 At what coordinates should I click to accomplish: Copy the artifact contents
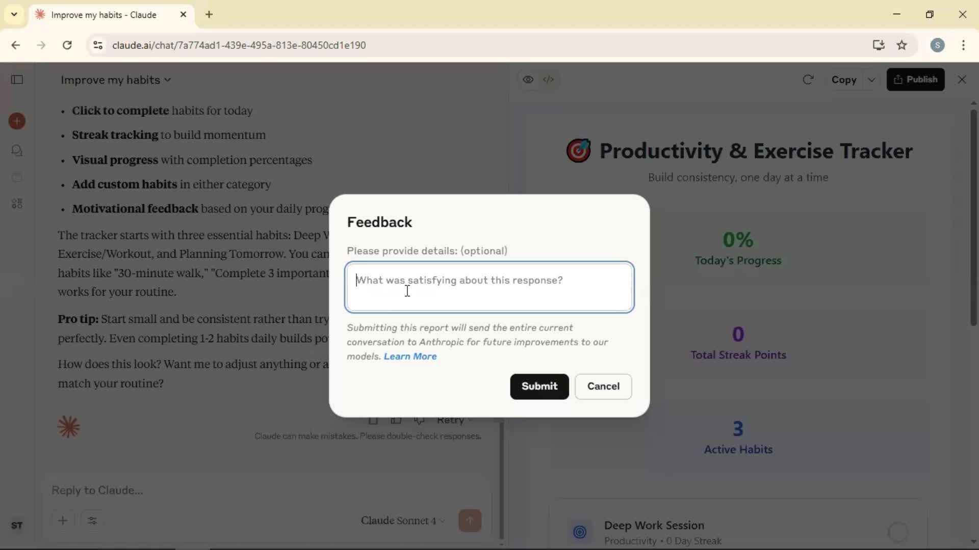pos(844,80)
